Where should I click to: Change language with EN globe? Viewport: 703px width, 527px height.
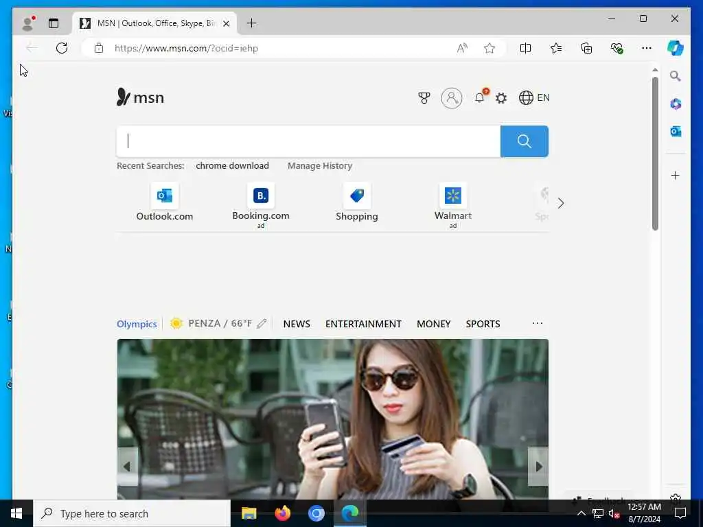pos(534,97)
